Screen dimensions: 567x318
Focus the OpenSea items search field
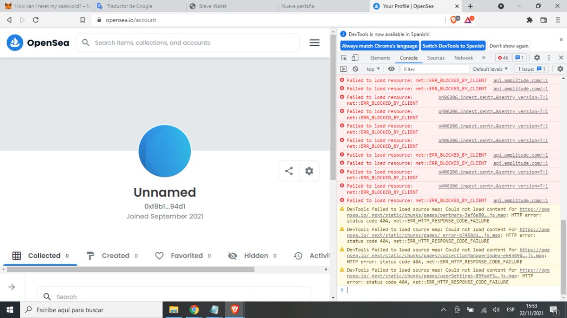(x=188, y=42)
